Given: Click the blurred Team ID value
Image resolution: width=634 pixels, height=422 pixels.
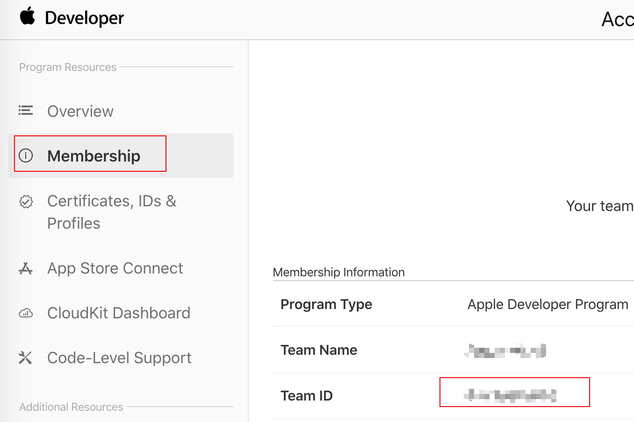Looking at the screenshot, I should 510,396.
